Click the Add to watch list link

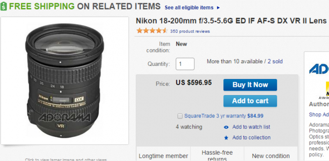[251, 127]
